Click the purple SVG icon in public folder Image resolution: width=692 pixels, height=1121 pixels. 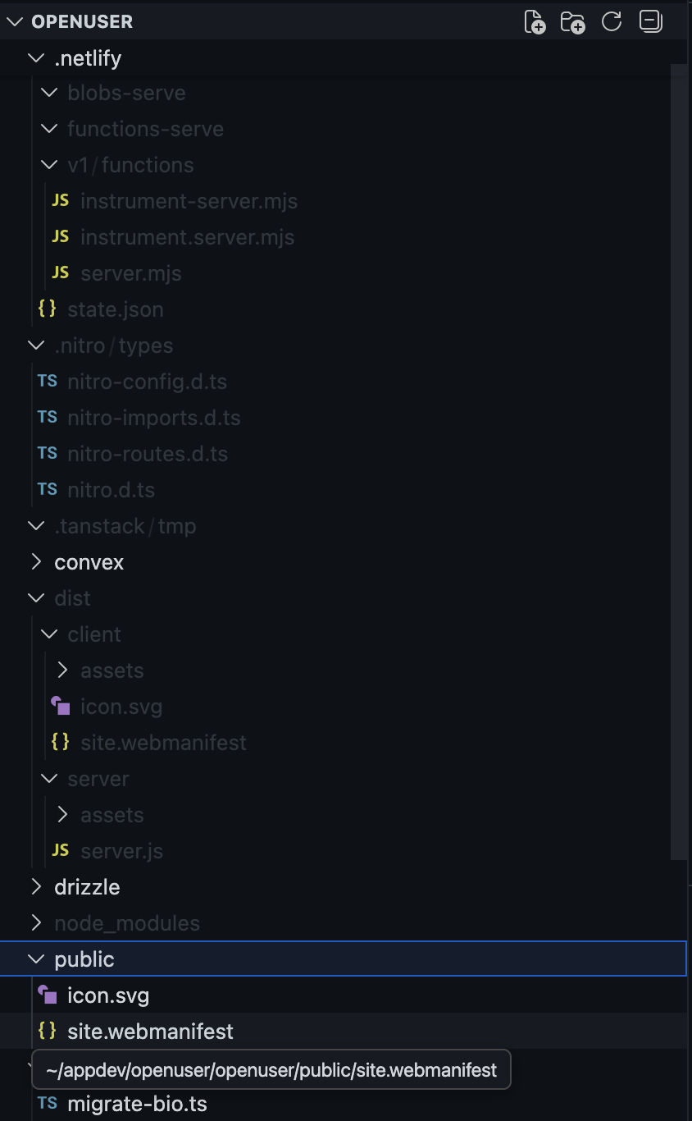click(48, 995)
